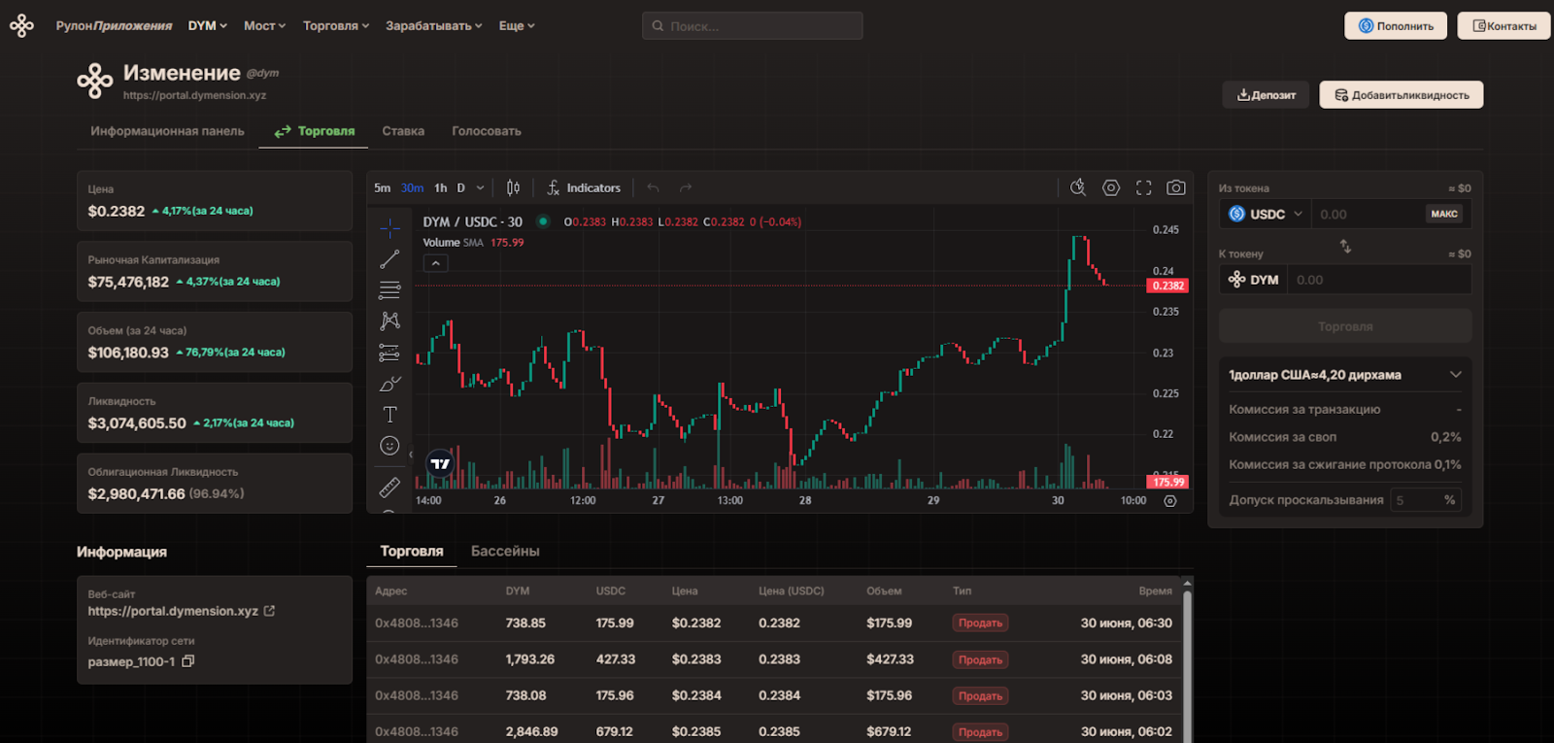Open the Бассейны tab below chart

coord(505,552)
